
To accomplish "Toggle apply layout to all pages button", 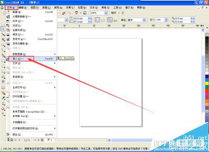I will [x=110, y=20].
